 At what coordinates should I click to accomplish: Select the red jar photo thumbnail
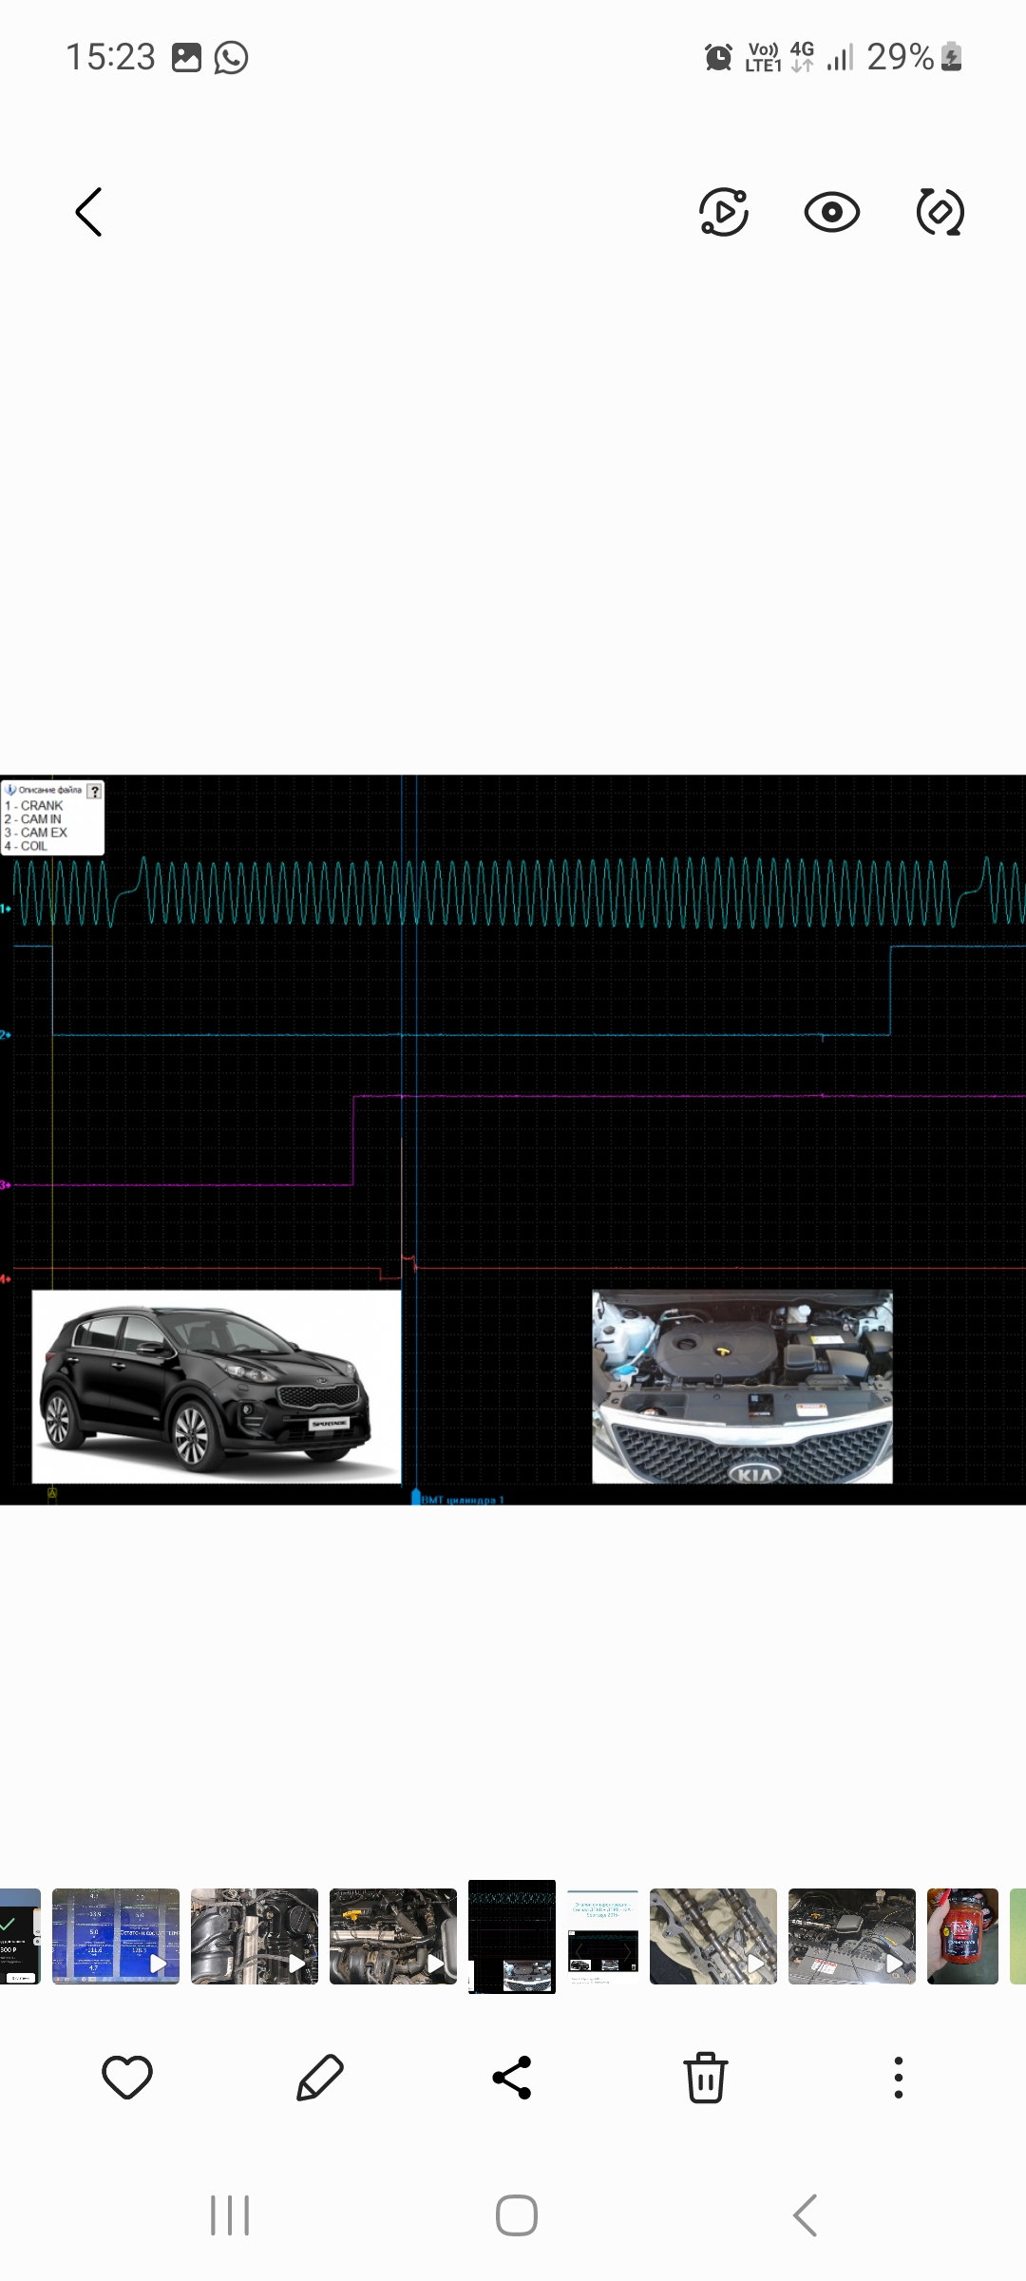click(x=962, y=1936)
